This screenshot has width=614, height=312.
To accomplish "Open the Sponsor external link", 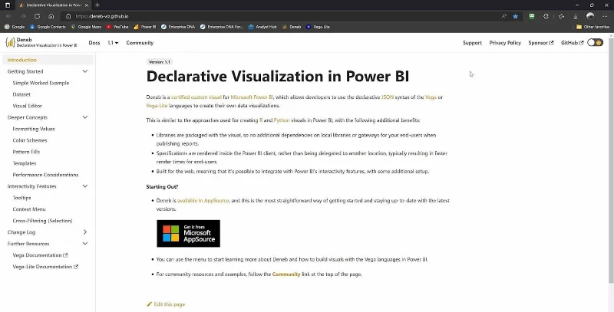I will (541, 43).
